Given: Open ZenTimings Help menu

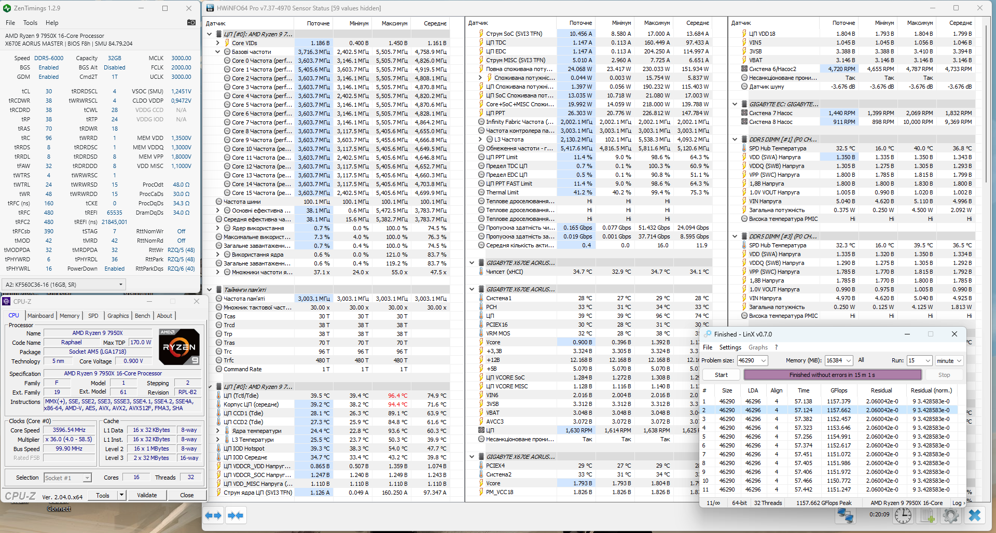Looking at the screenshot, I should point(52,23).
